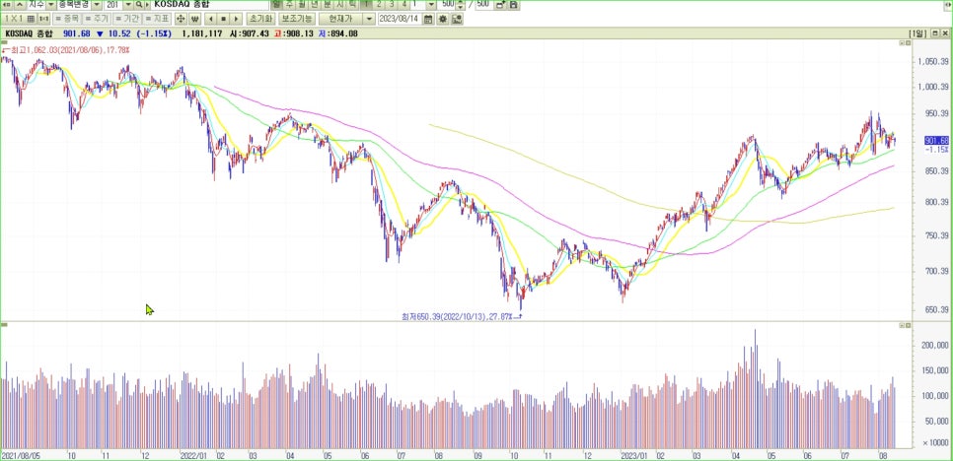
Task: Click the crosshair move tool icon
Action: pyautogui.click(x=181, y=19)
